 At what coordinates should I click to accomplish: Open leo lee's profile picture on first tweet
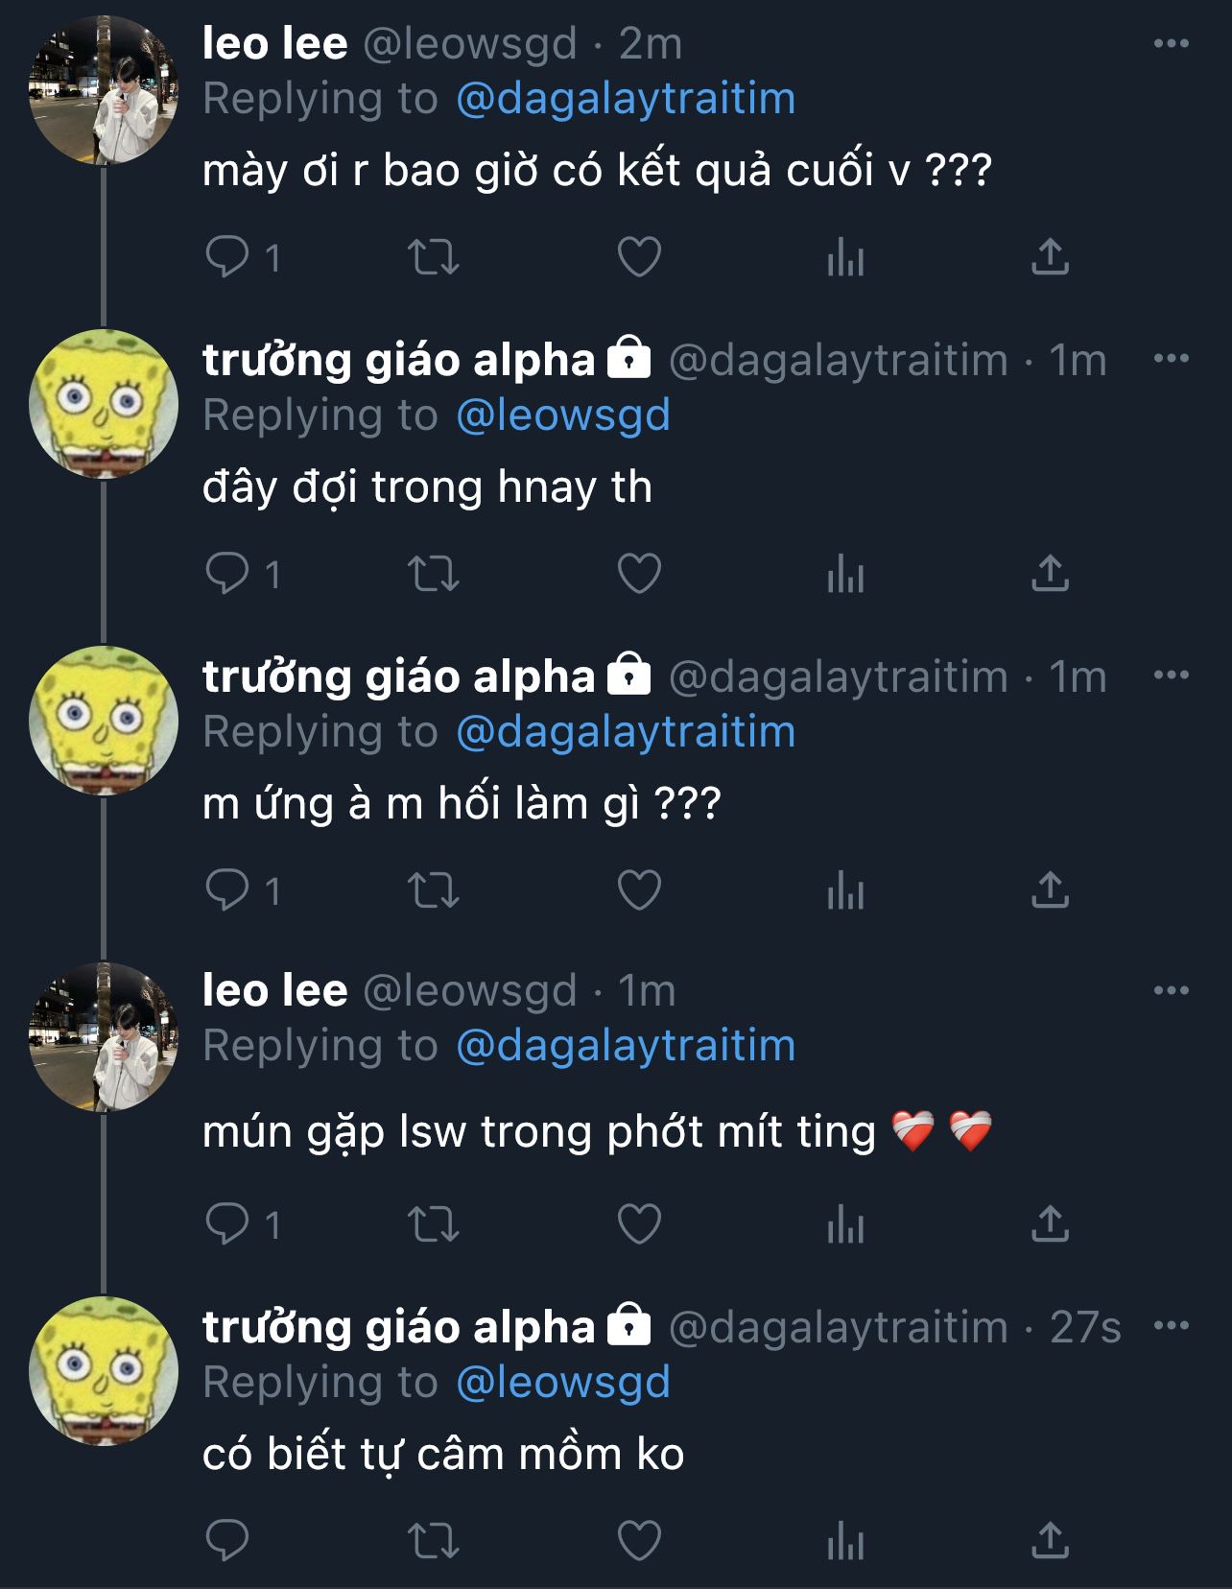104,91
